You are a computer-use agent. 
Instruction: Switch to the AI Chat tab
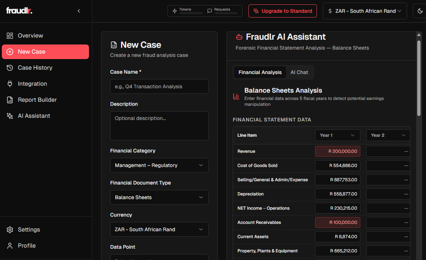point(299,72)
